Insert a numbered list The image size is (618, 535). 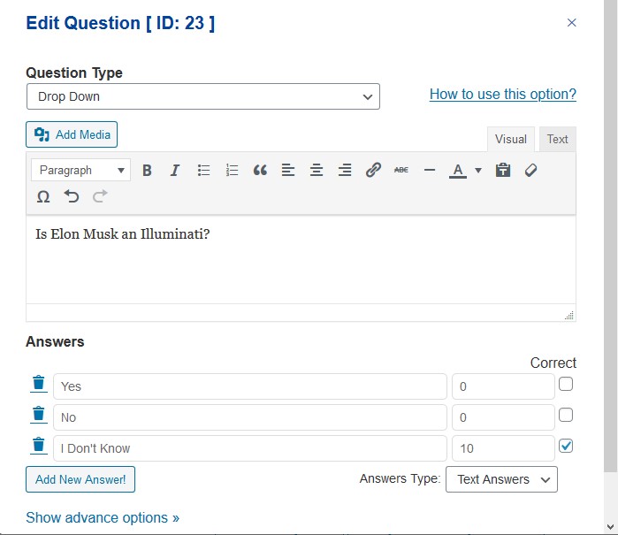(x=232, y=171)
